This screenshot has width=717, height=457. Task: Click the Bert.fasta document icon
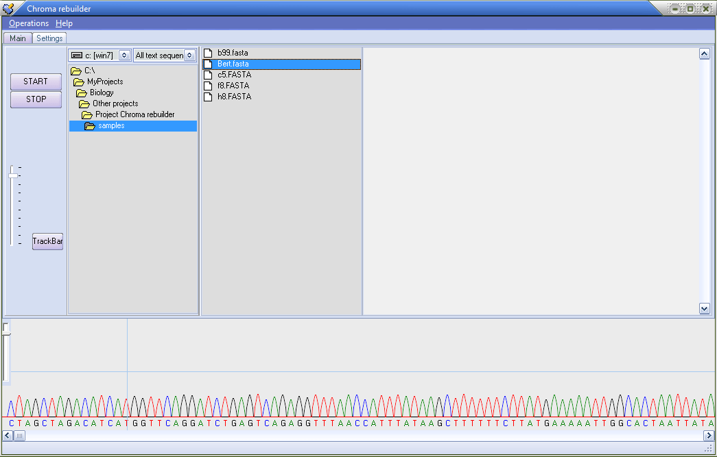click(x=208, y=63)
